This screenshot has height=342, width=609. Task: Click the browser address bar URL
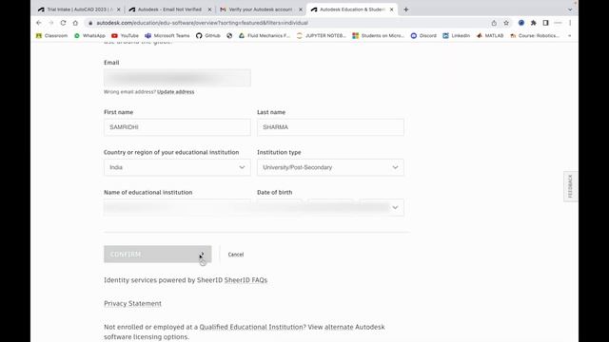point(202,23)
